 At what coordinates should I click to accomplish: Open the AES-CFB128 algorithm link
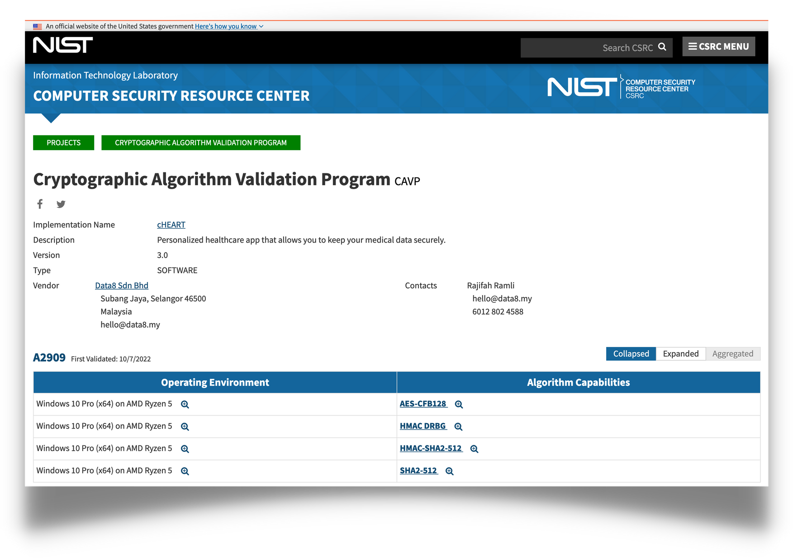pyautogui.click(x=423, y=404)
